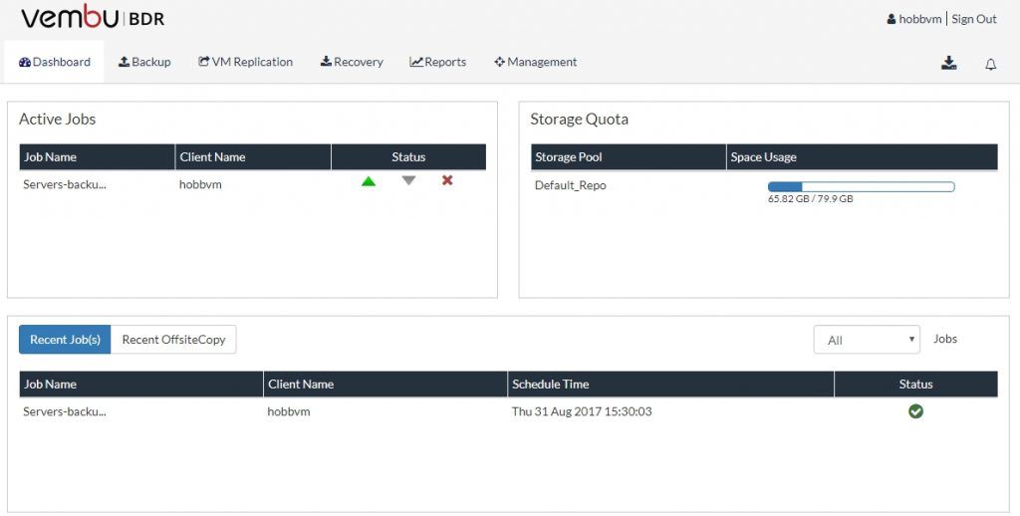Select the Recent Job(s) tab
This screenshot has height=516, width=1020.
(x=65, y=340)
